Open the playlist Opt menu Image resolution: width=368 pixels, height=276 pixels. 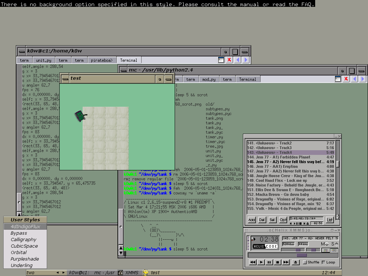click(x=283, y=220)
